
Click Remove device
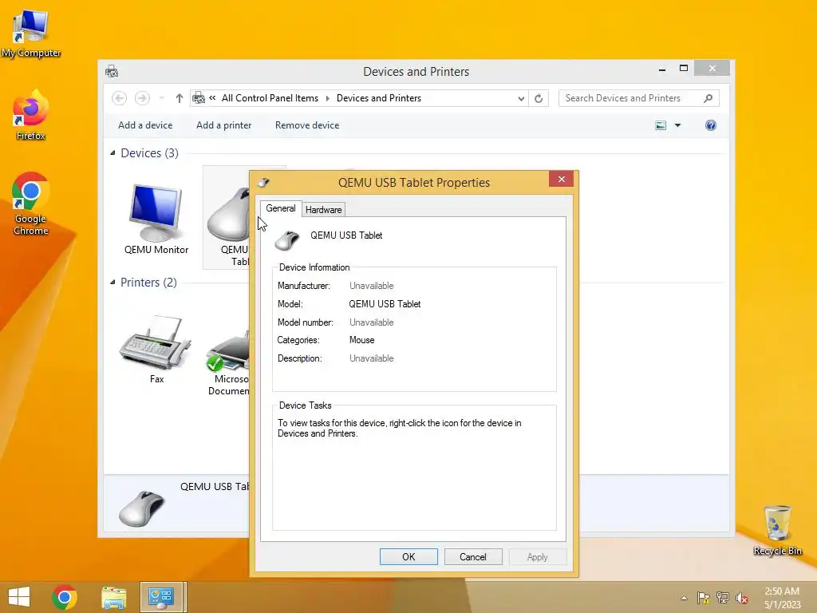click(x=307, y=125)
